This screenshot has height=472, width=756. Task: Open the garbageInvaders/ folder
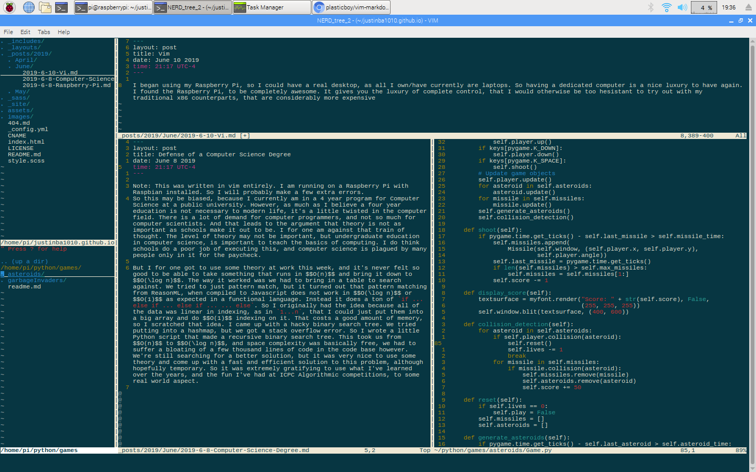[x=37, y=280]
